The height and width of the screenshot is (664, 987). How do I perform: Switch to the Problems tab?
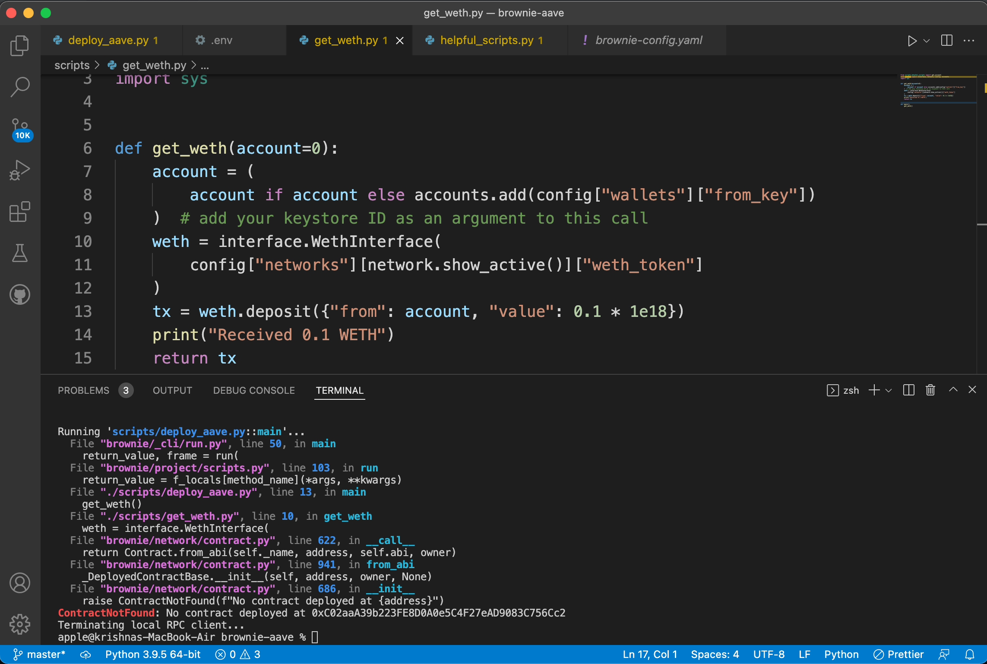(83, 390)
